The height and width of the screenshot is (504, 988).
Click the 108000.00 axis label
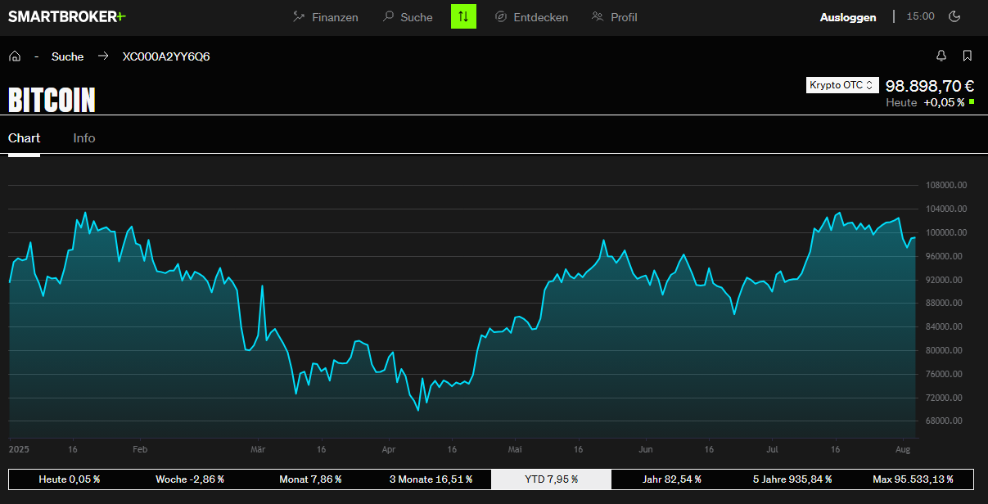tap(946, 186)
